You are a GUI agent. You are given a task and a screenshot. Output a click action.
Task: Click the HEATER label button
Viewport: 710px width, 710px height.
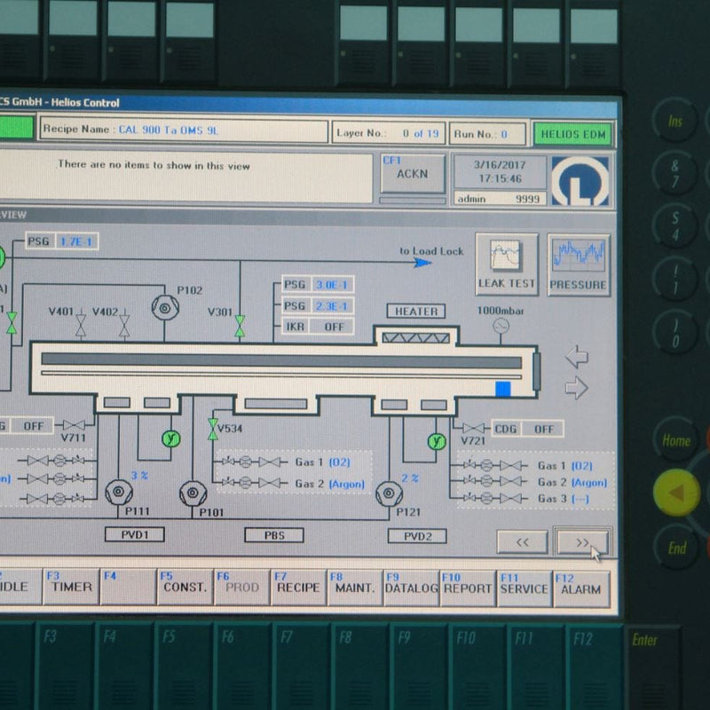pyautogui.click(x=415, y=312)
